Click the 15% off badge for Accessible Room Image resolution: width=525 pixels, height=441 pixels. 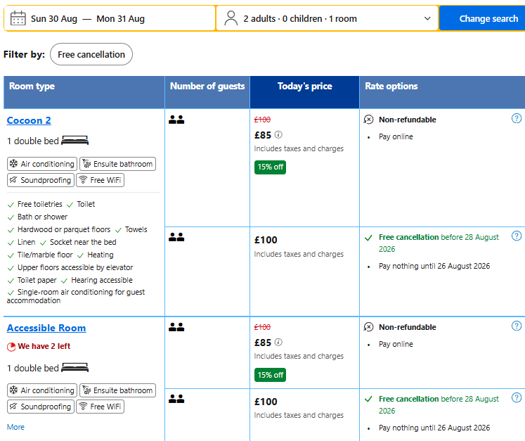(270, 375)
